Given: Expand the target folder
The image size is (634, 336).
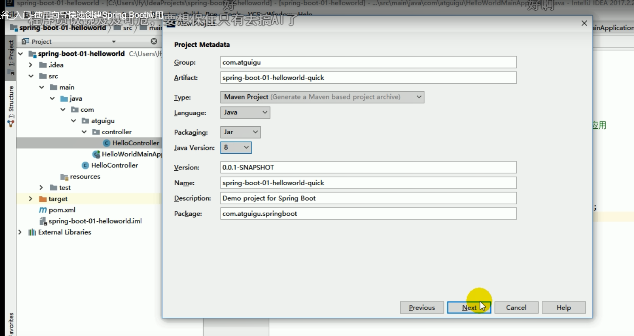Looking at the screenshot, I should point(31,199).
